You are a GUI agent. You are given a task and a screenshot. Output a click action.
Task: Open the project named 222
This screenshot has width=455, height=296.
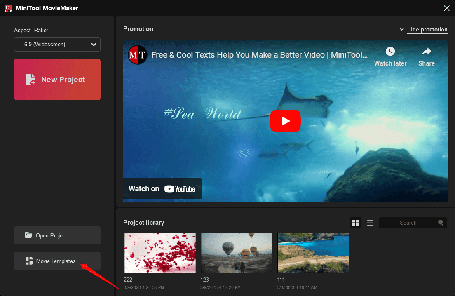159,252
